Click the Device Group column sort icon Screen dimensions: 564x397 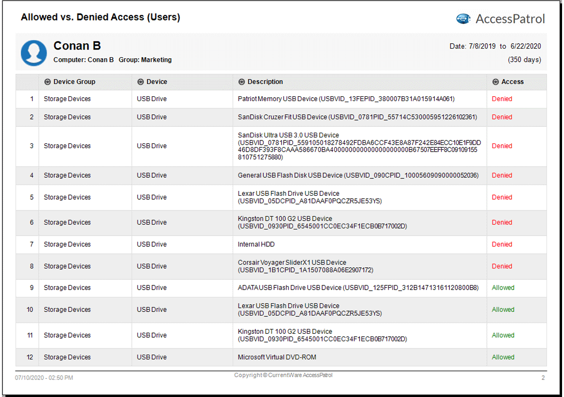point(48,82)
